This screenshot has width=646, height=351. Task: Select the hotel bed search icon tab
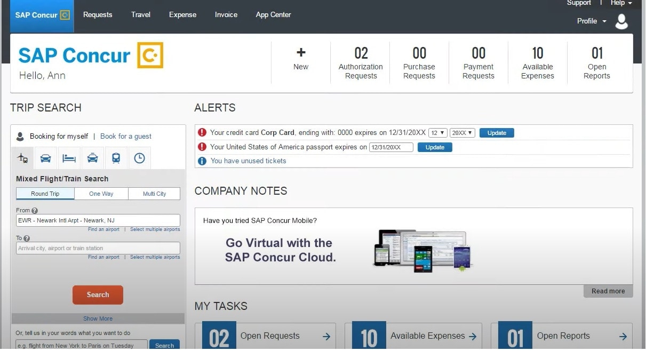click(69, 158)
